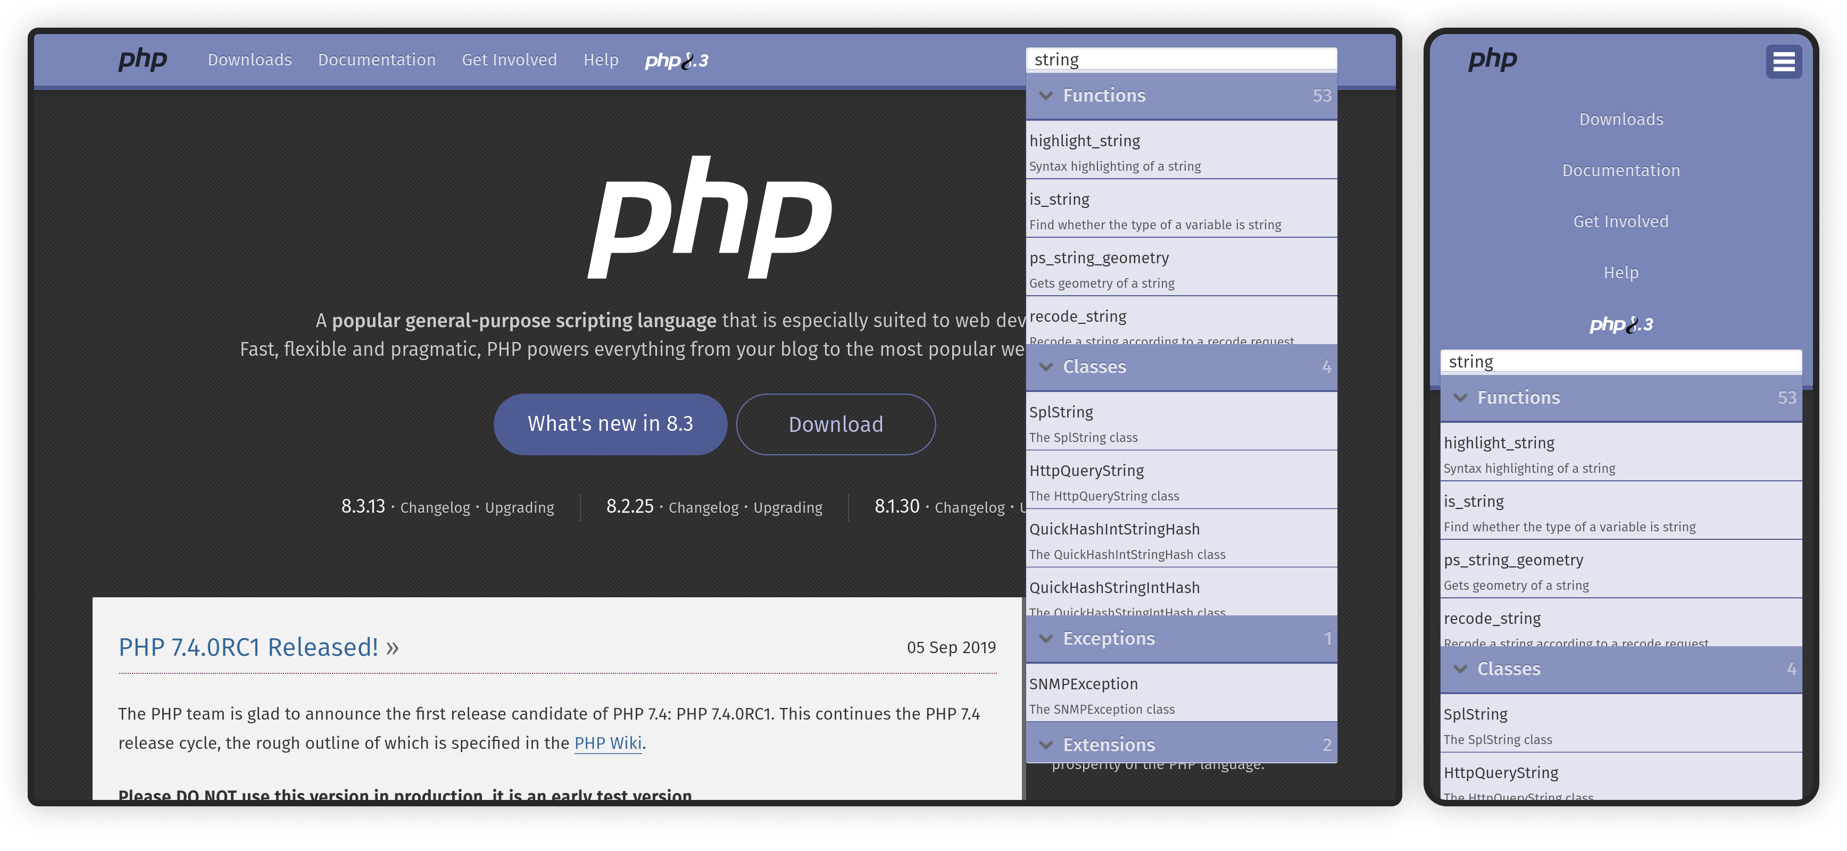The height and width of the screenshot is (851, 1847).
Task: Open Help in the desktop navbar
Action: (600, 60)
